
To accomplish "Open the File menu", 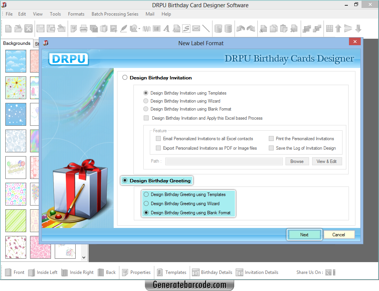I will coord(9,14).
